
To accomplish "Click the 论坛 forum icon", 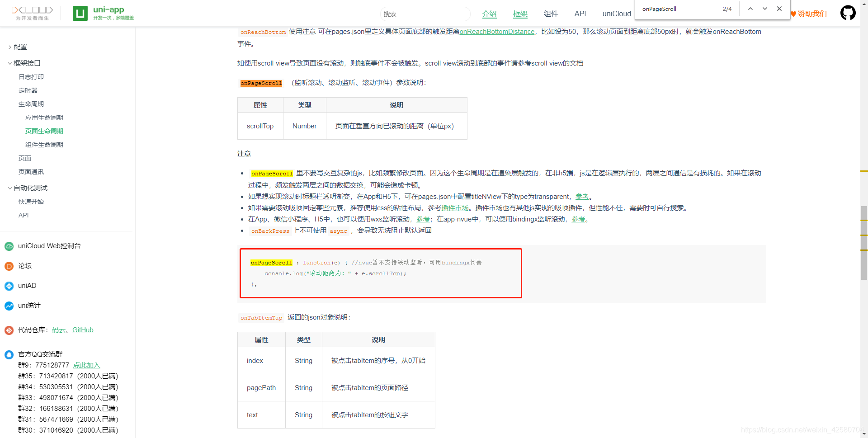I will click(9, 266).
